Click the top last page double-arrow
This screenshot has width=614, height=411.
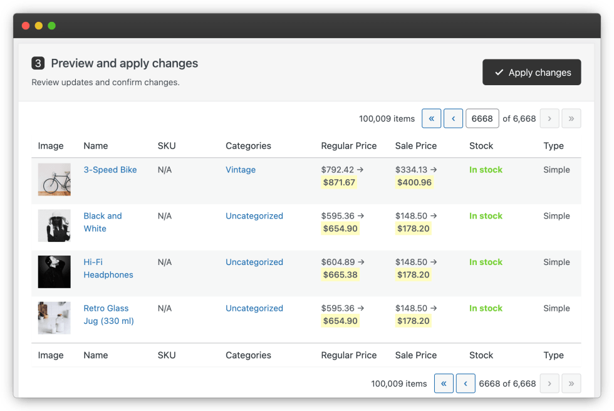pyautogui.click(x=571, y=118)
